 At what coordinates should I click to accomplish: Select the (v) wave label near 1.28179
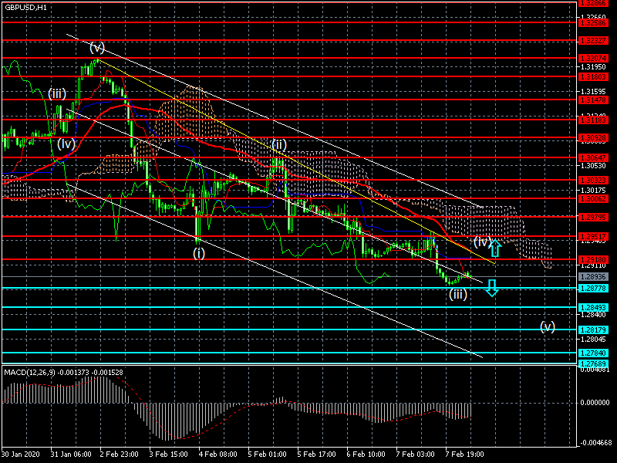tap(548, 326)
